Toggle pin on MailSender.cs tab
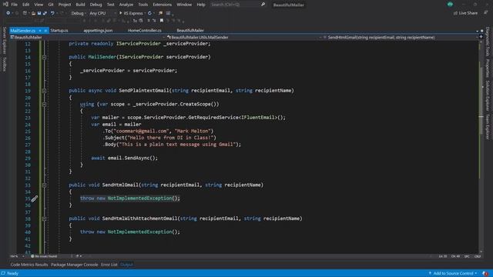This screenshot has height=277, width=493. pyautogui.click(x=40, y=31)
